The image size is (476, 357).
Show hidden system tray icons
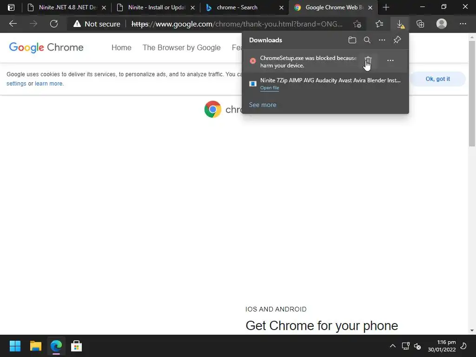(392, 346)
